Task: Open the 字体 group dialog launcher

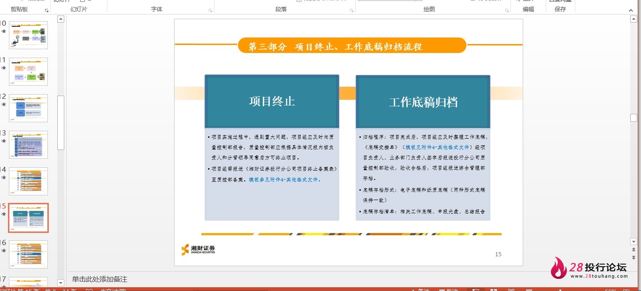Action: point(211,10)
